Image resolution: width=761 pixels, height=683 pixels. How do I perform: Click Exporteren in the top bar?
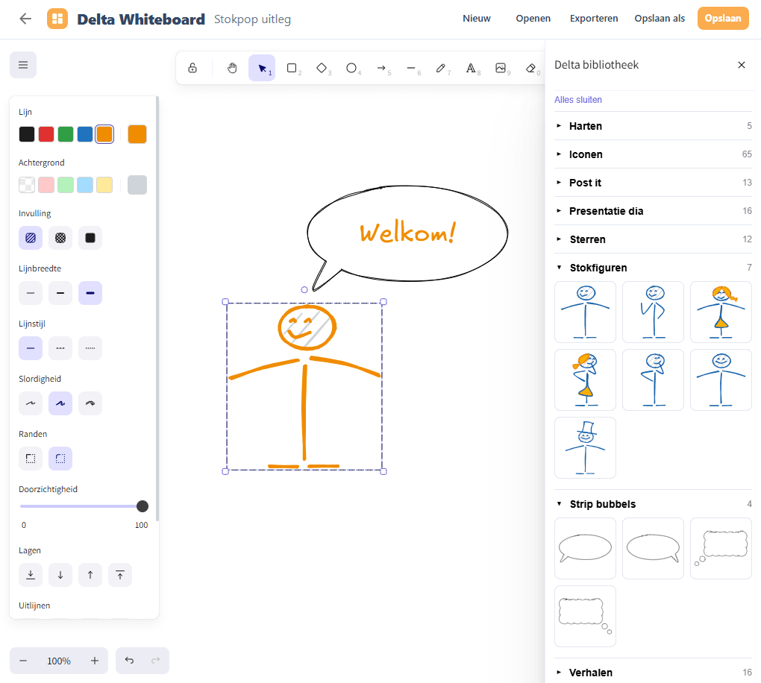click(x=594, y=19)
